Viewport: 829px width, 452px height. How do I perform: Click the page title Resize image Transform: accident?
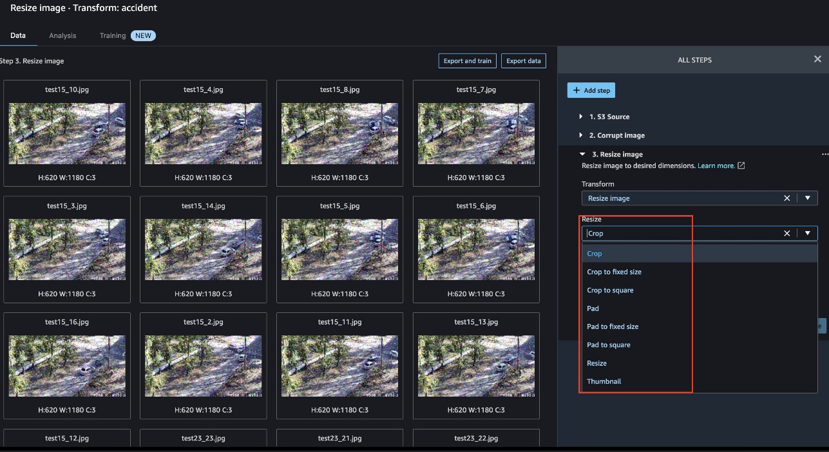[84, 8]
